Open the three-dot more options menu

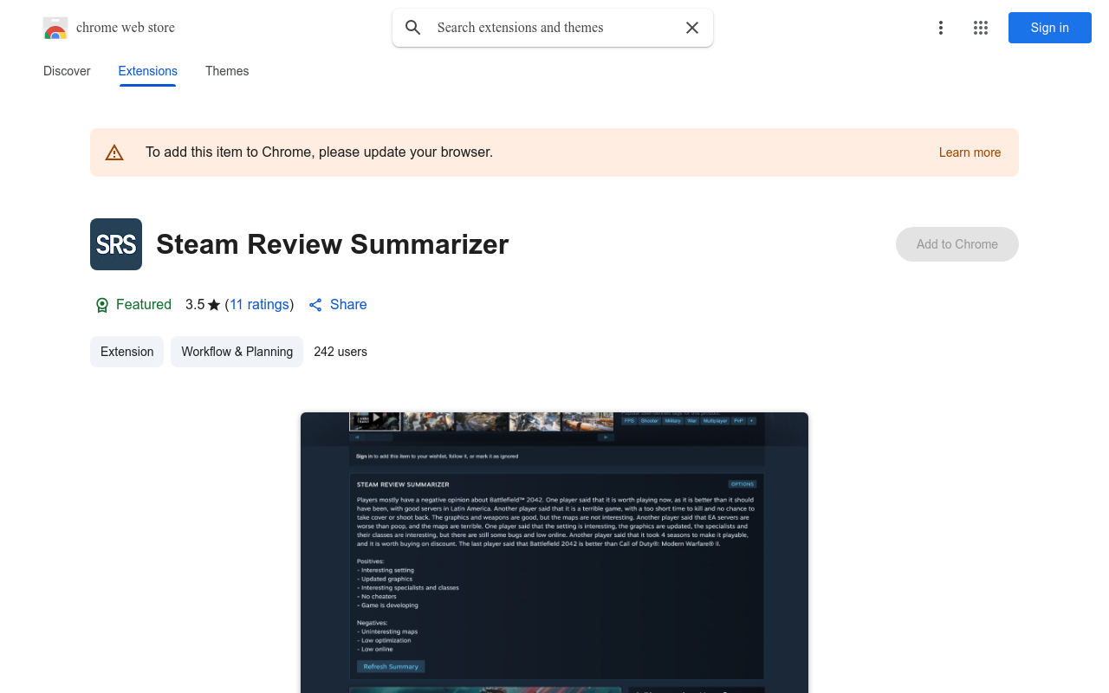coord(940,28)
